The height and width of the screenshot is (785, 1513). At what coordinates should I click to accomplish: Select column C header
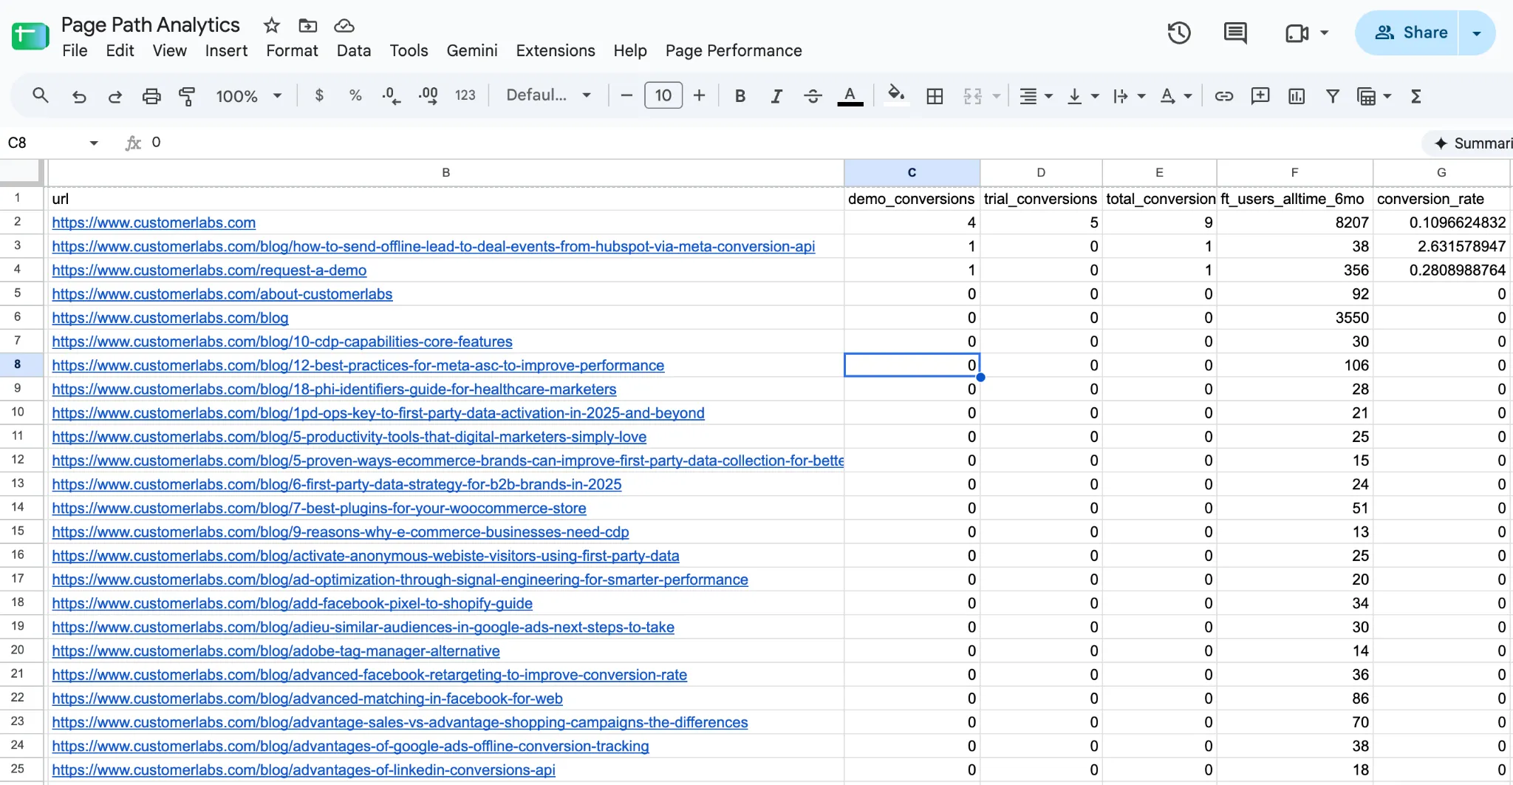912,172
